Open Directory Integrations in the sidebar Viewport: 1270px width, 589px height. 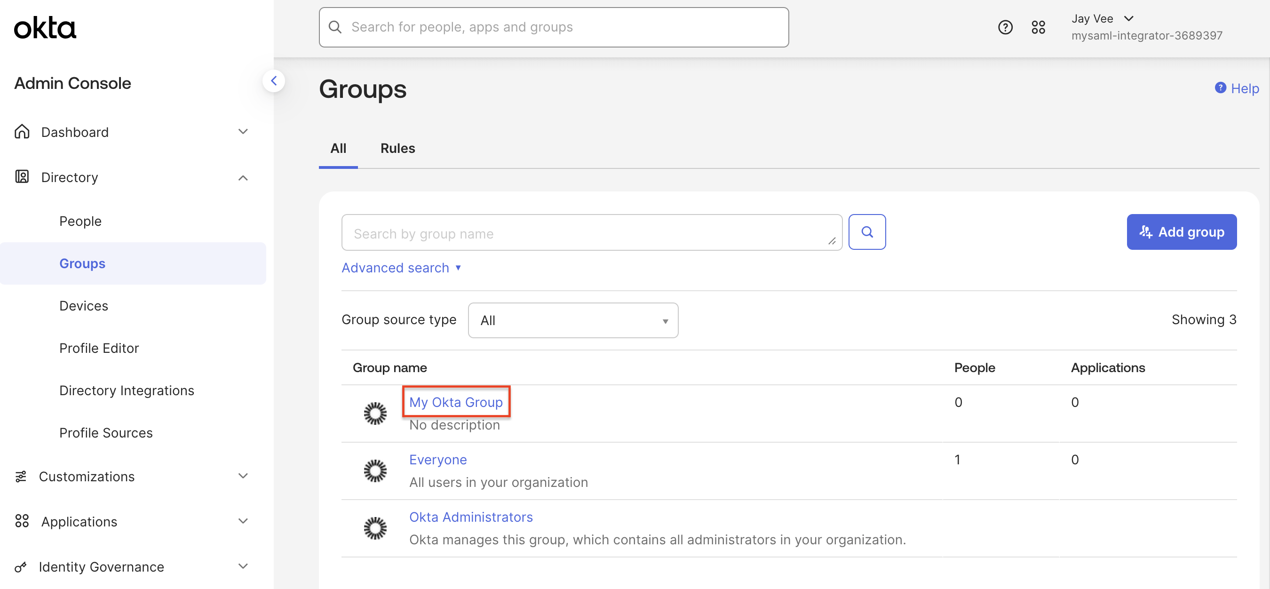click(x=127, y=390)
